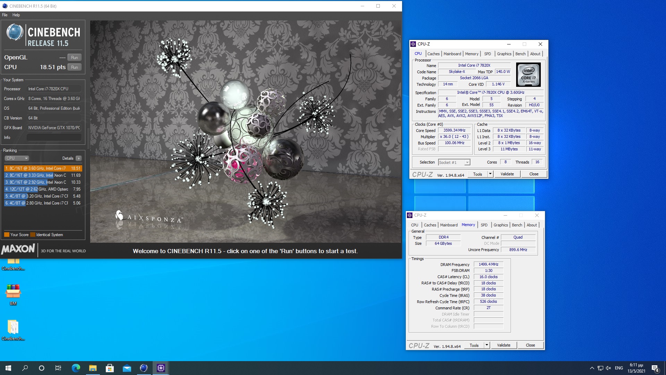The width and height of the screenshot is (666, 375).
Task: Open Cortana from the taskbar
Action: tap(42, 368)
